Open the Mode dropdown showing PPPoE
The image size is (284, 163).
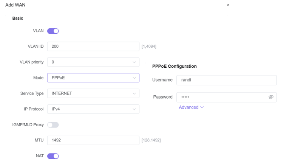pos(93,78)
